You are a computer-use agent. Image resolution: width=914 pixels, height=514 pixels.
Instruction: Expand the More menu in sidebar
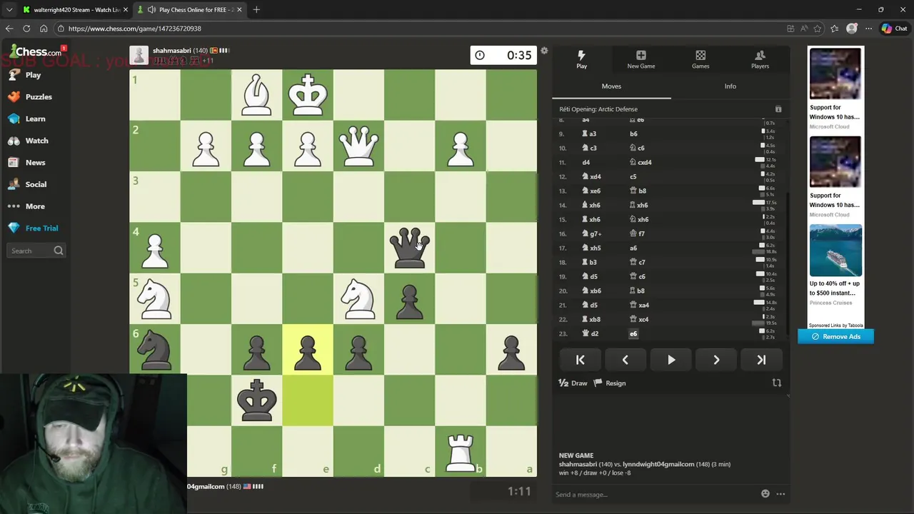pyautogui.click(x=35, y=206)
